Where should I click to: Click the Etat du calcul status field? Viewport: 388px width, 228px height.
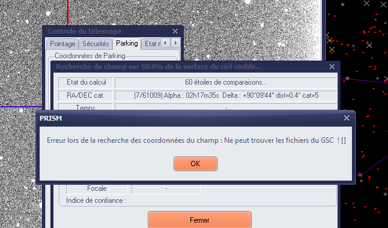[x=226, y=82]
